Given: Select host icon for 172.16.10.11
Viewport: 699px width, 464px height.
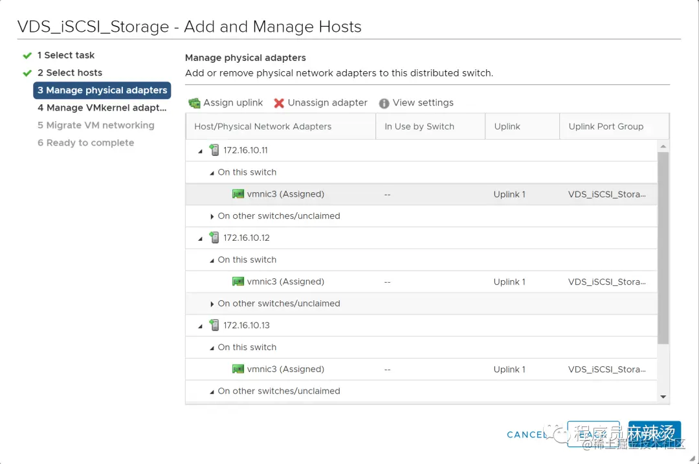Looking at the screenshot, I should coord(214,150).
